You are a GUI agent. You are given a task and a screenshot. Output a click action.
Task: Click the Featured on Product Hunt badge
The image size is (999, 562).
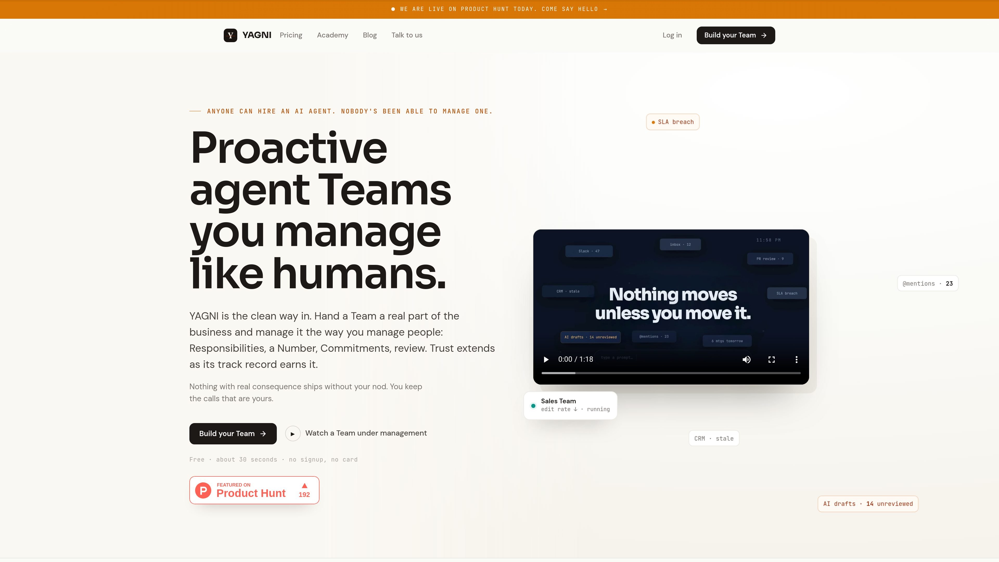[254, 490]
